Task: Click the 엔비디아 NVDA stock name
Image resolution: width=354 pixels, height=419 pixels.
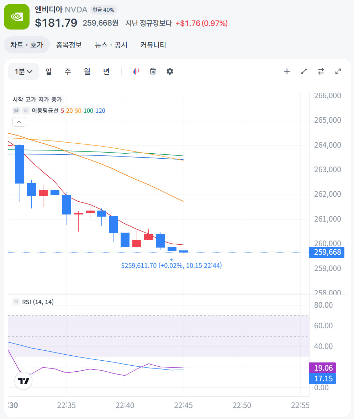Action: (x=61, y=10)
